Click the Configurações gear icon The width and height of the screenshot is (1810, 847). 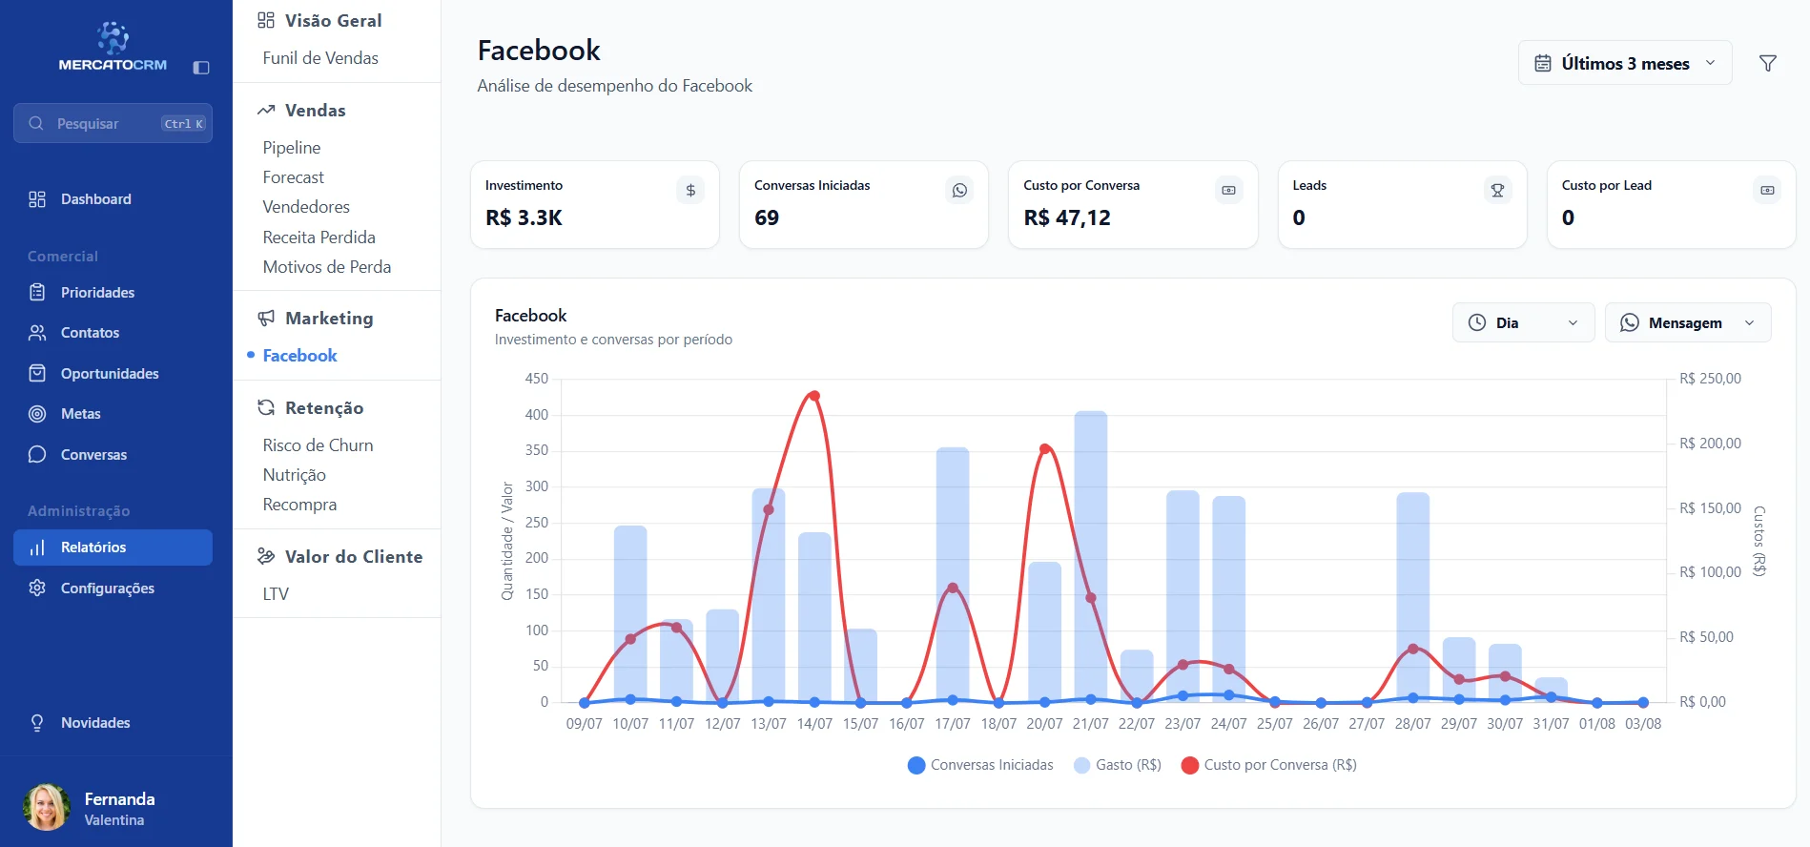click(37, 588)
